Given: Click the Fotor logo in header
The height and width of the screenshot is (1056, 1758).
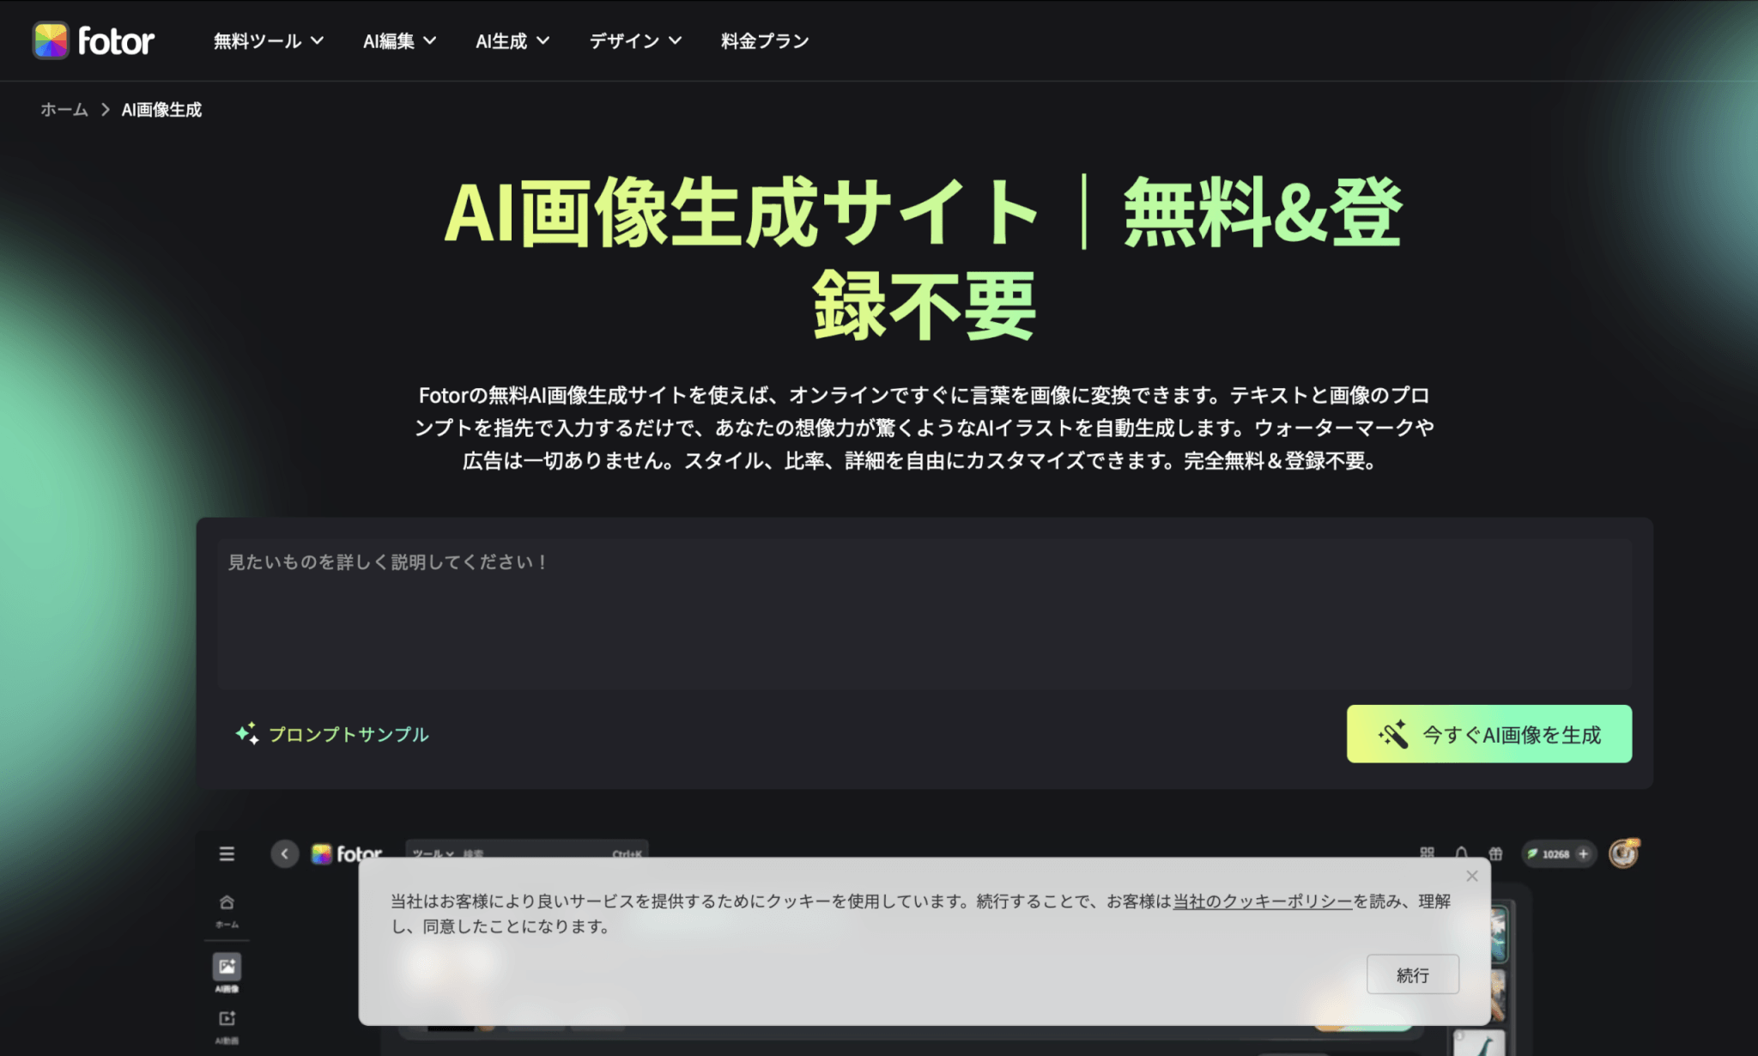Looking at the screenshot, I should coord(94,40).
